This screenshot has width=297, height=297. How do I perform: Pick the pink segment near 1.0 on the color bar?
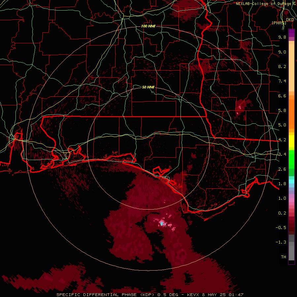(x=291, y=200)
